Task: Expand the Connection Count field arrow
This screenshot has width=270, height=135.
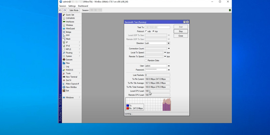Action: point(169,49)
